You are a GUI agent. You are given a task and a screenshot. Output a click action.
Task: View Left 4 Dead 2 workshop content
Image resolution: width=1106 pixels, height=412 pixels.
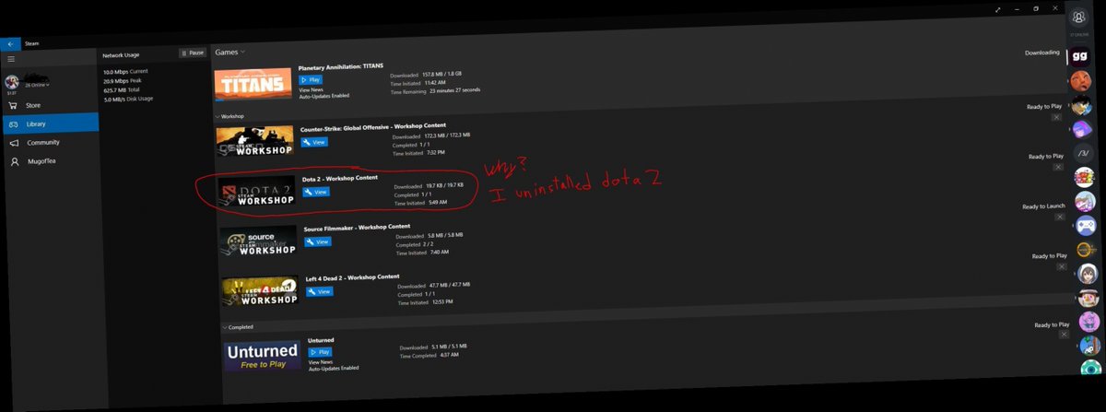320,291
